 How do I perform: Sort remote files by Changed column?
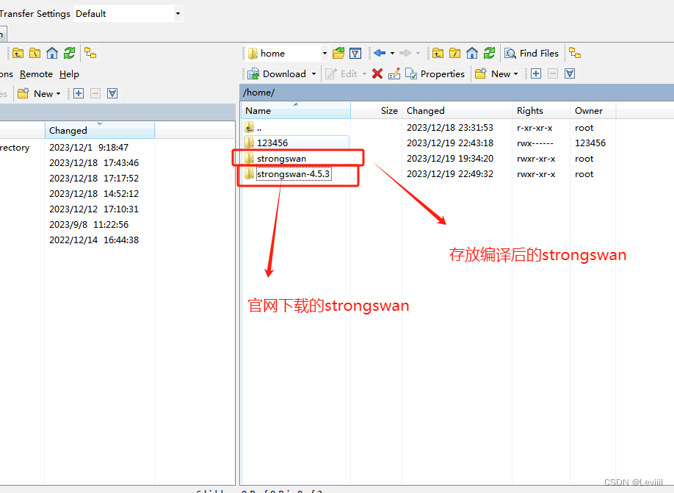coord(457,110)
